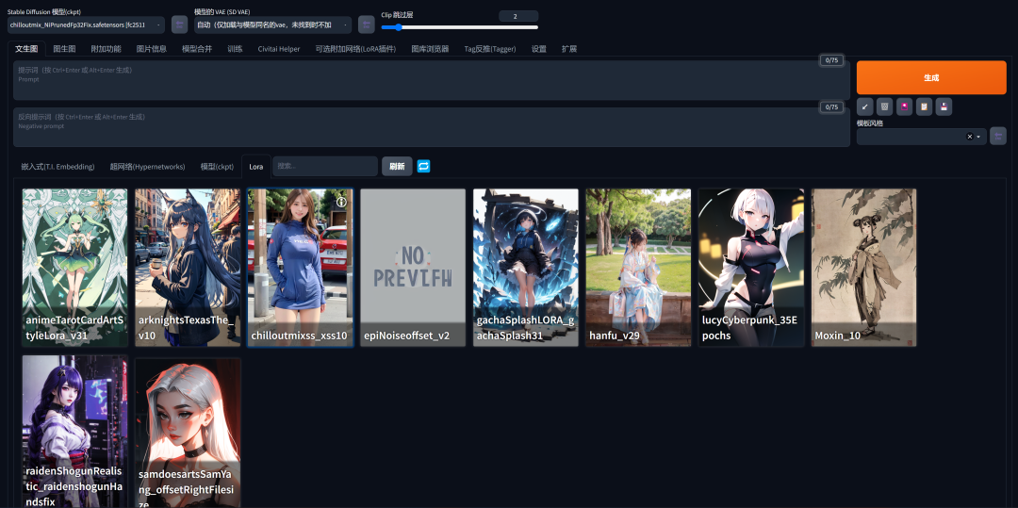The image size is (1018, 508).
Task: Select the arknightsTexasThe_v10 Lora card
Action: [x=188, y=268]
